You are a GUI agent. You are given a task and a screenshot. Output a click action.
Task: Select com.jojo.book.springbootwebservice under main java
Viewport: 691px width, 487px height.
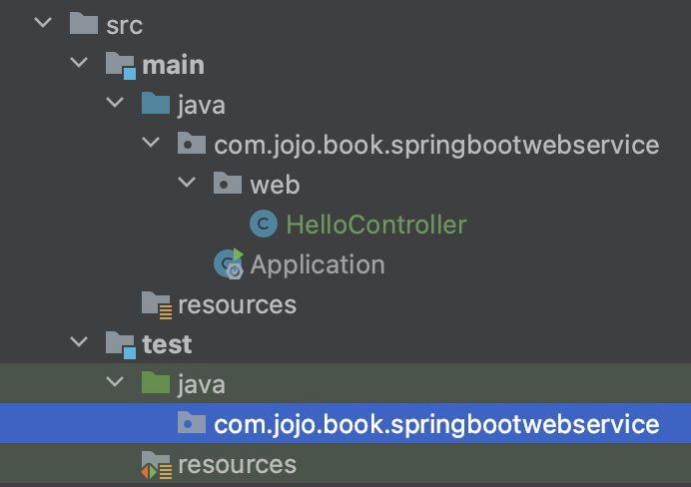(x=436, y=146)
